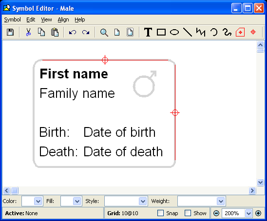Screen dimensions: 267x221
Task: Select the gray male symbol graphic
Action: pos(145,84)
